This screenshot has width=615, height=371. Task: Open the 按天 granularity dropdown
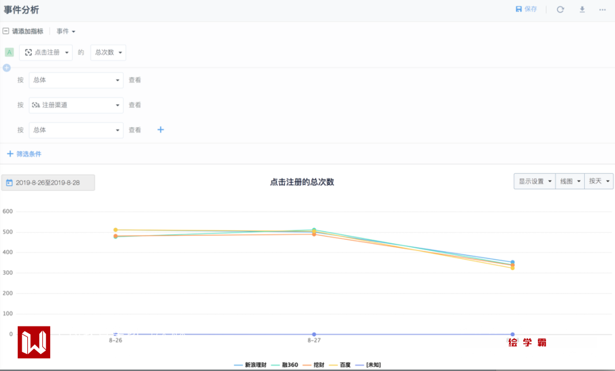click(599, 181)
